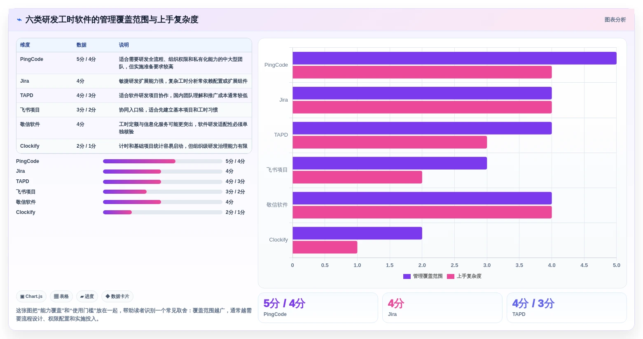
Task: Click the 图表分析 label in the header
Action: click(615, 20)
